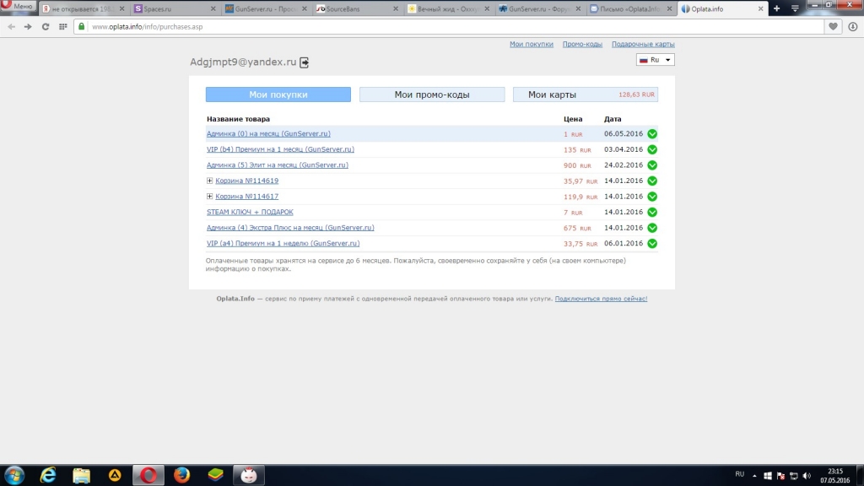This screenshot has width=864, height=486.
Task: Open Internet Explorer from the taskbar
Action: click(48, 475)
